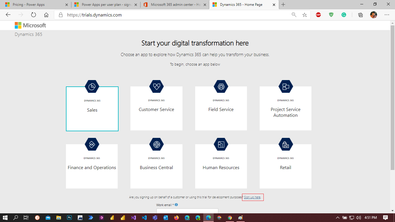Pick the Business Central icon
Screen dimensions: 395x222
coord(156,144)
